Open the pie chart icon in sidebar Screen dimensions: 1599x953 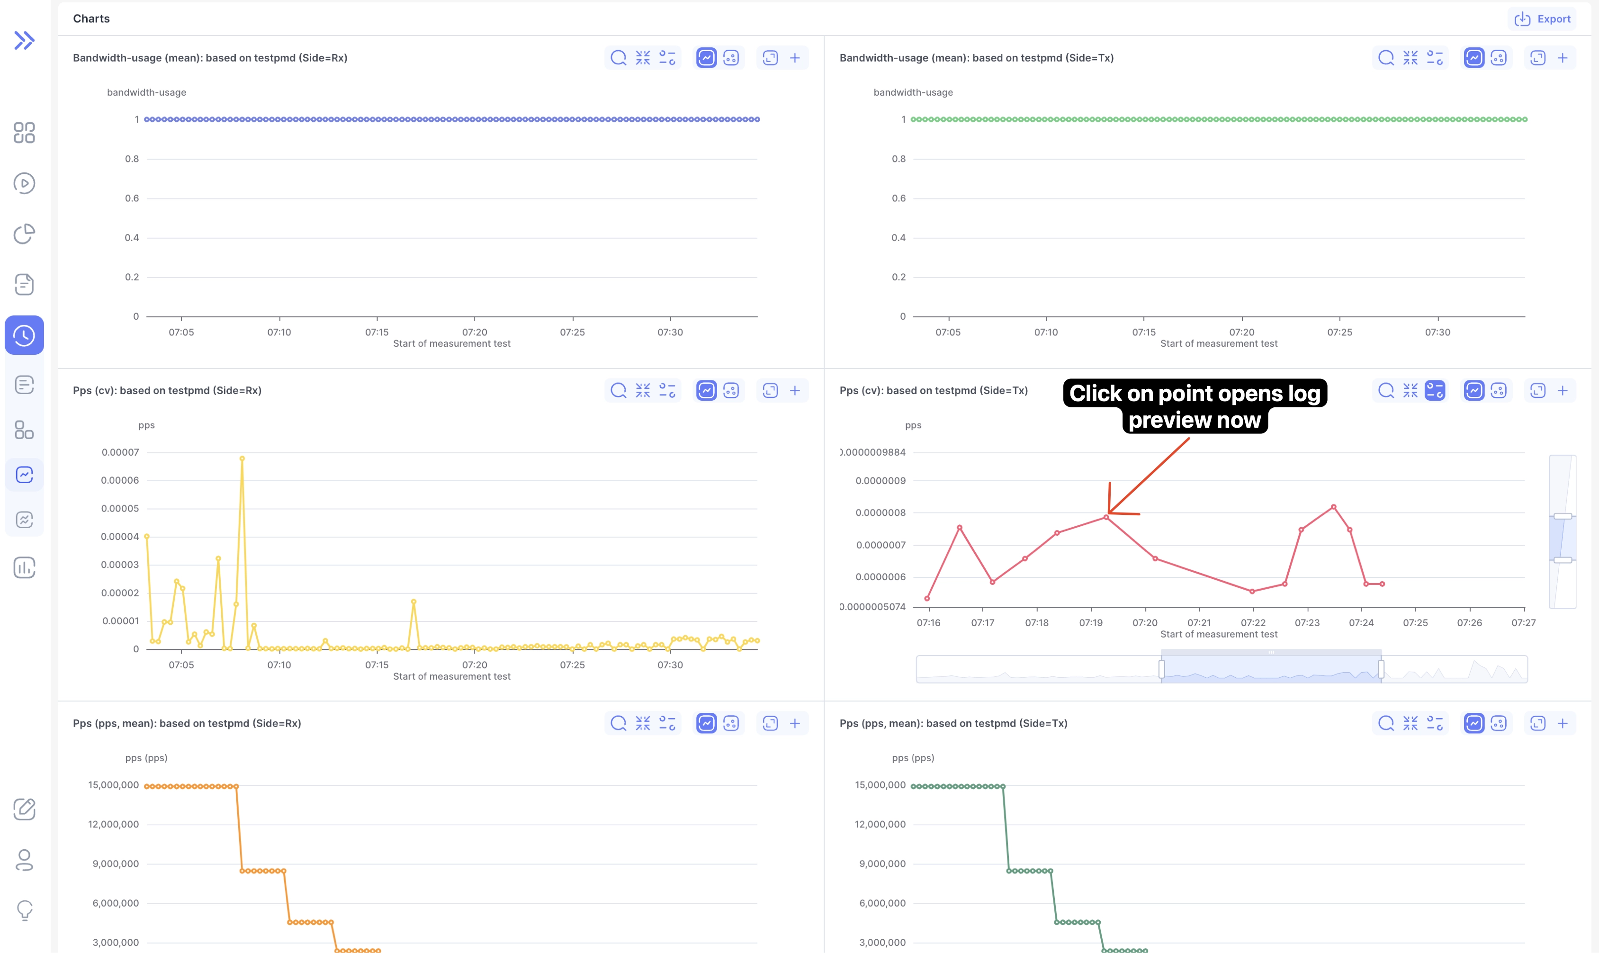tap(25, 234)
